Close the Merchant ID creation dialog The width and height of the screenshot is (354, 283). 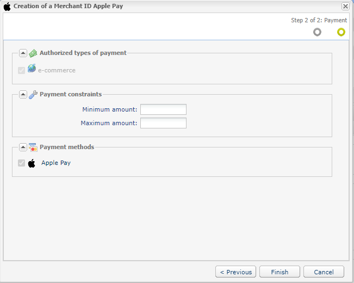345,7
